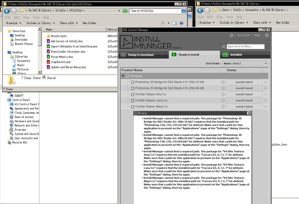
Task: Open File menu in Utilities window
Action: click(x=7, y=17)
